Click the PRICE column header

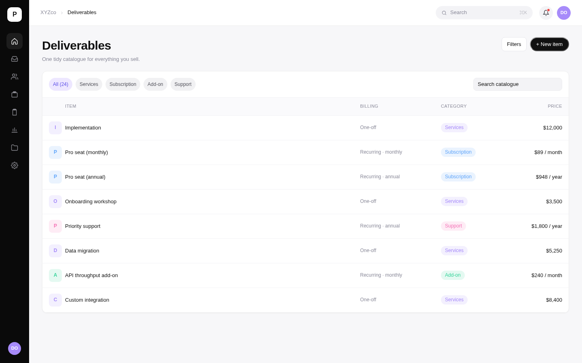click(555, 106)
